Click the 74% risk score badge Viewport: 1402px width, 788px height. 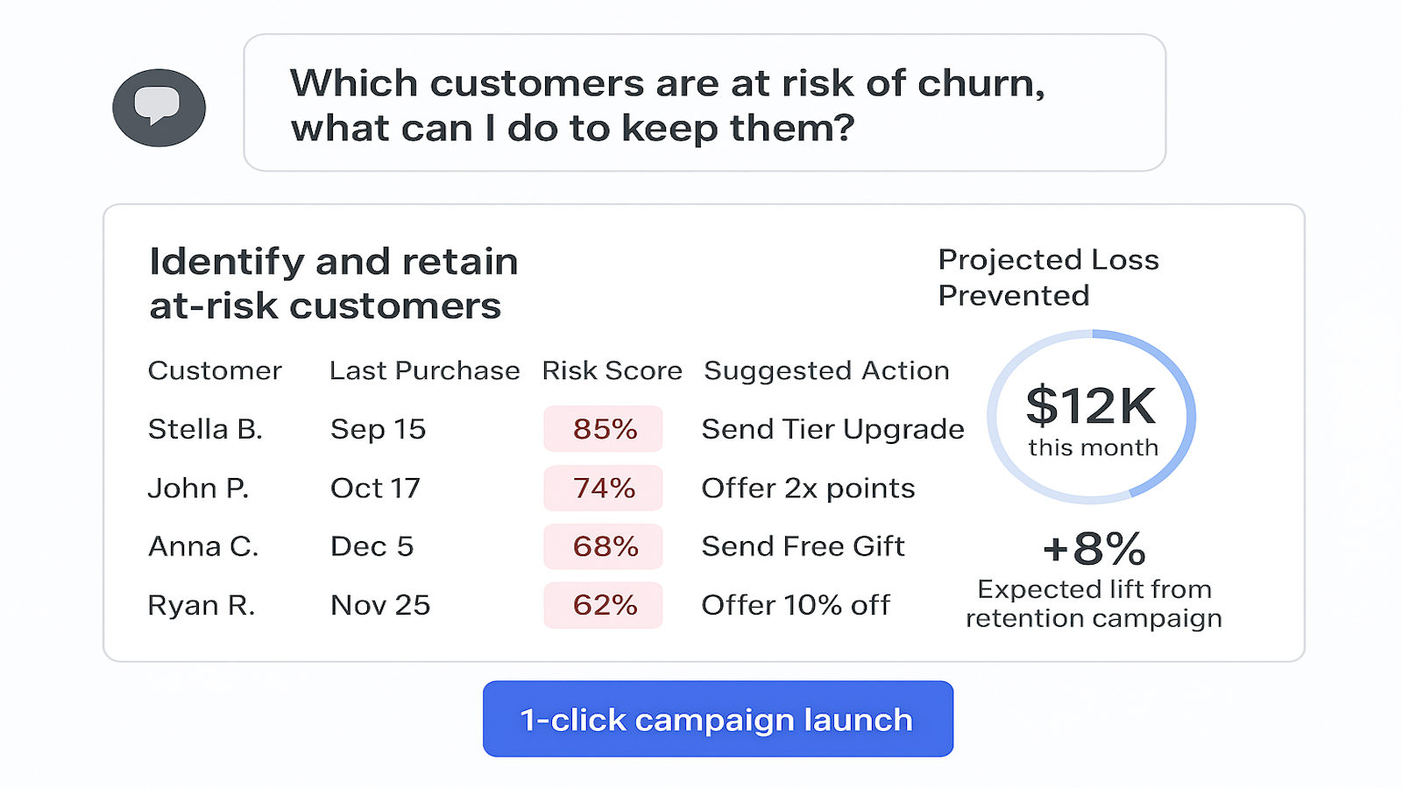(x=603, y=488)
